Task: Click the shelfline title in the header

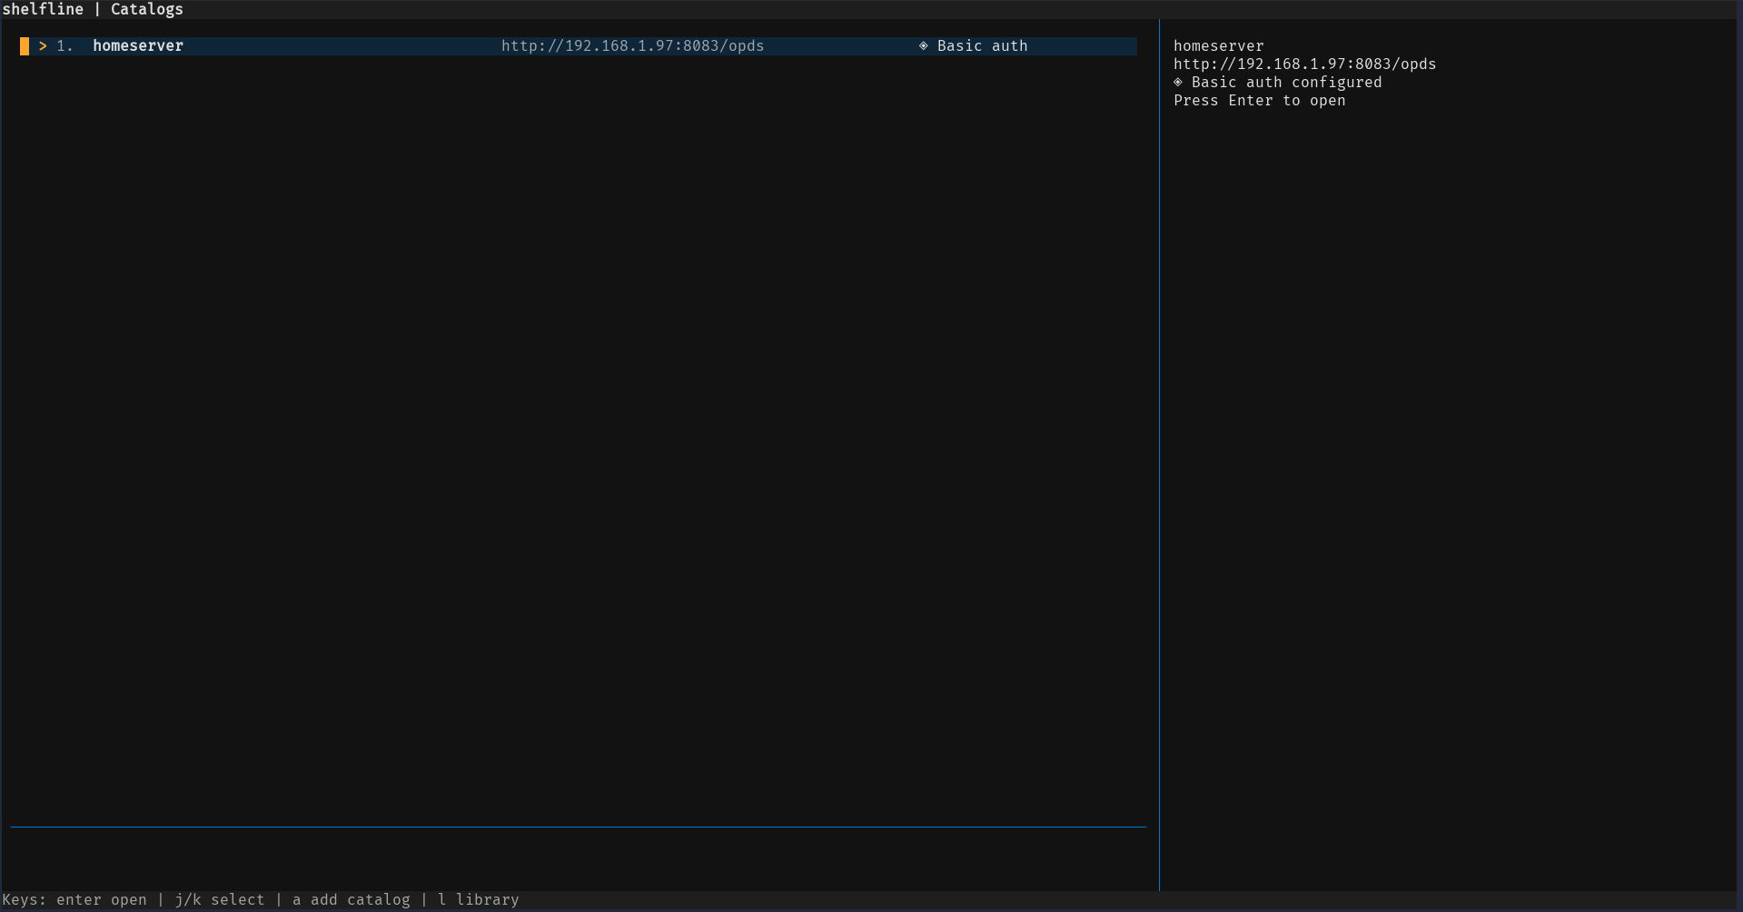Action: (x=43, y=9)
